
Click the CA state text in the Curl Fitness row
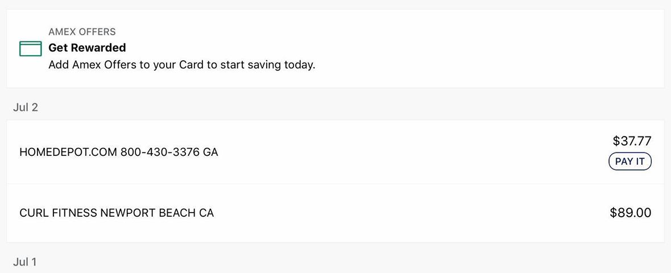206,213
